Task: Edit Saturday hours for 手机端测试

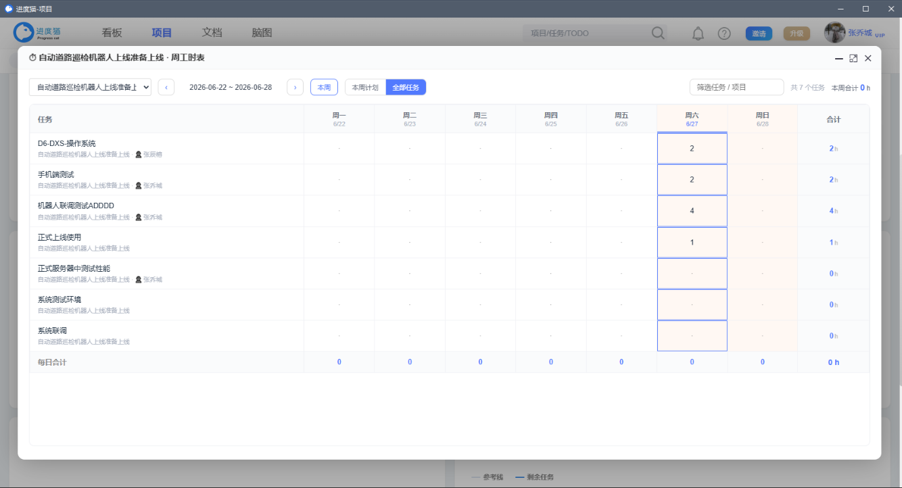Action: coord(692,180)
